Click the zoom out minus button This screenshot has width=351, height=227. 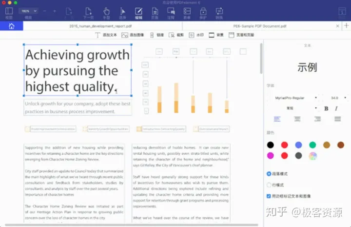click(44, 11)
